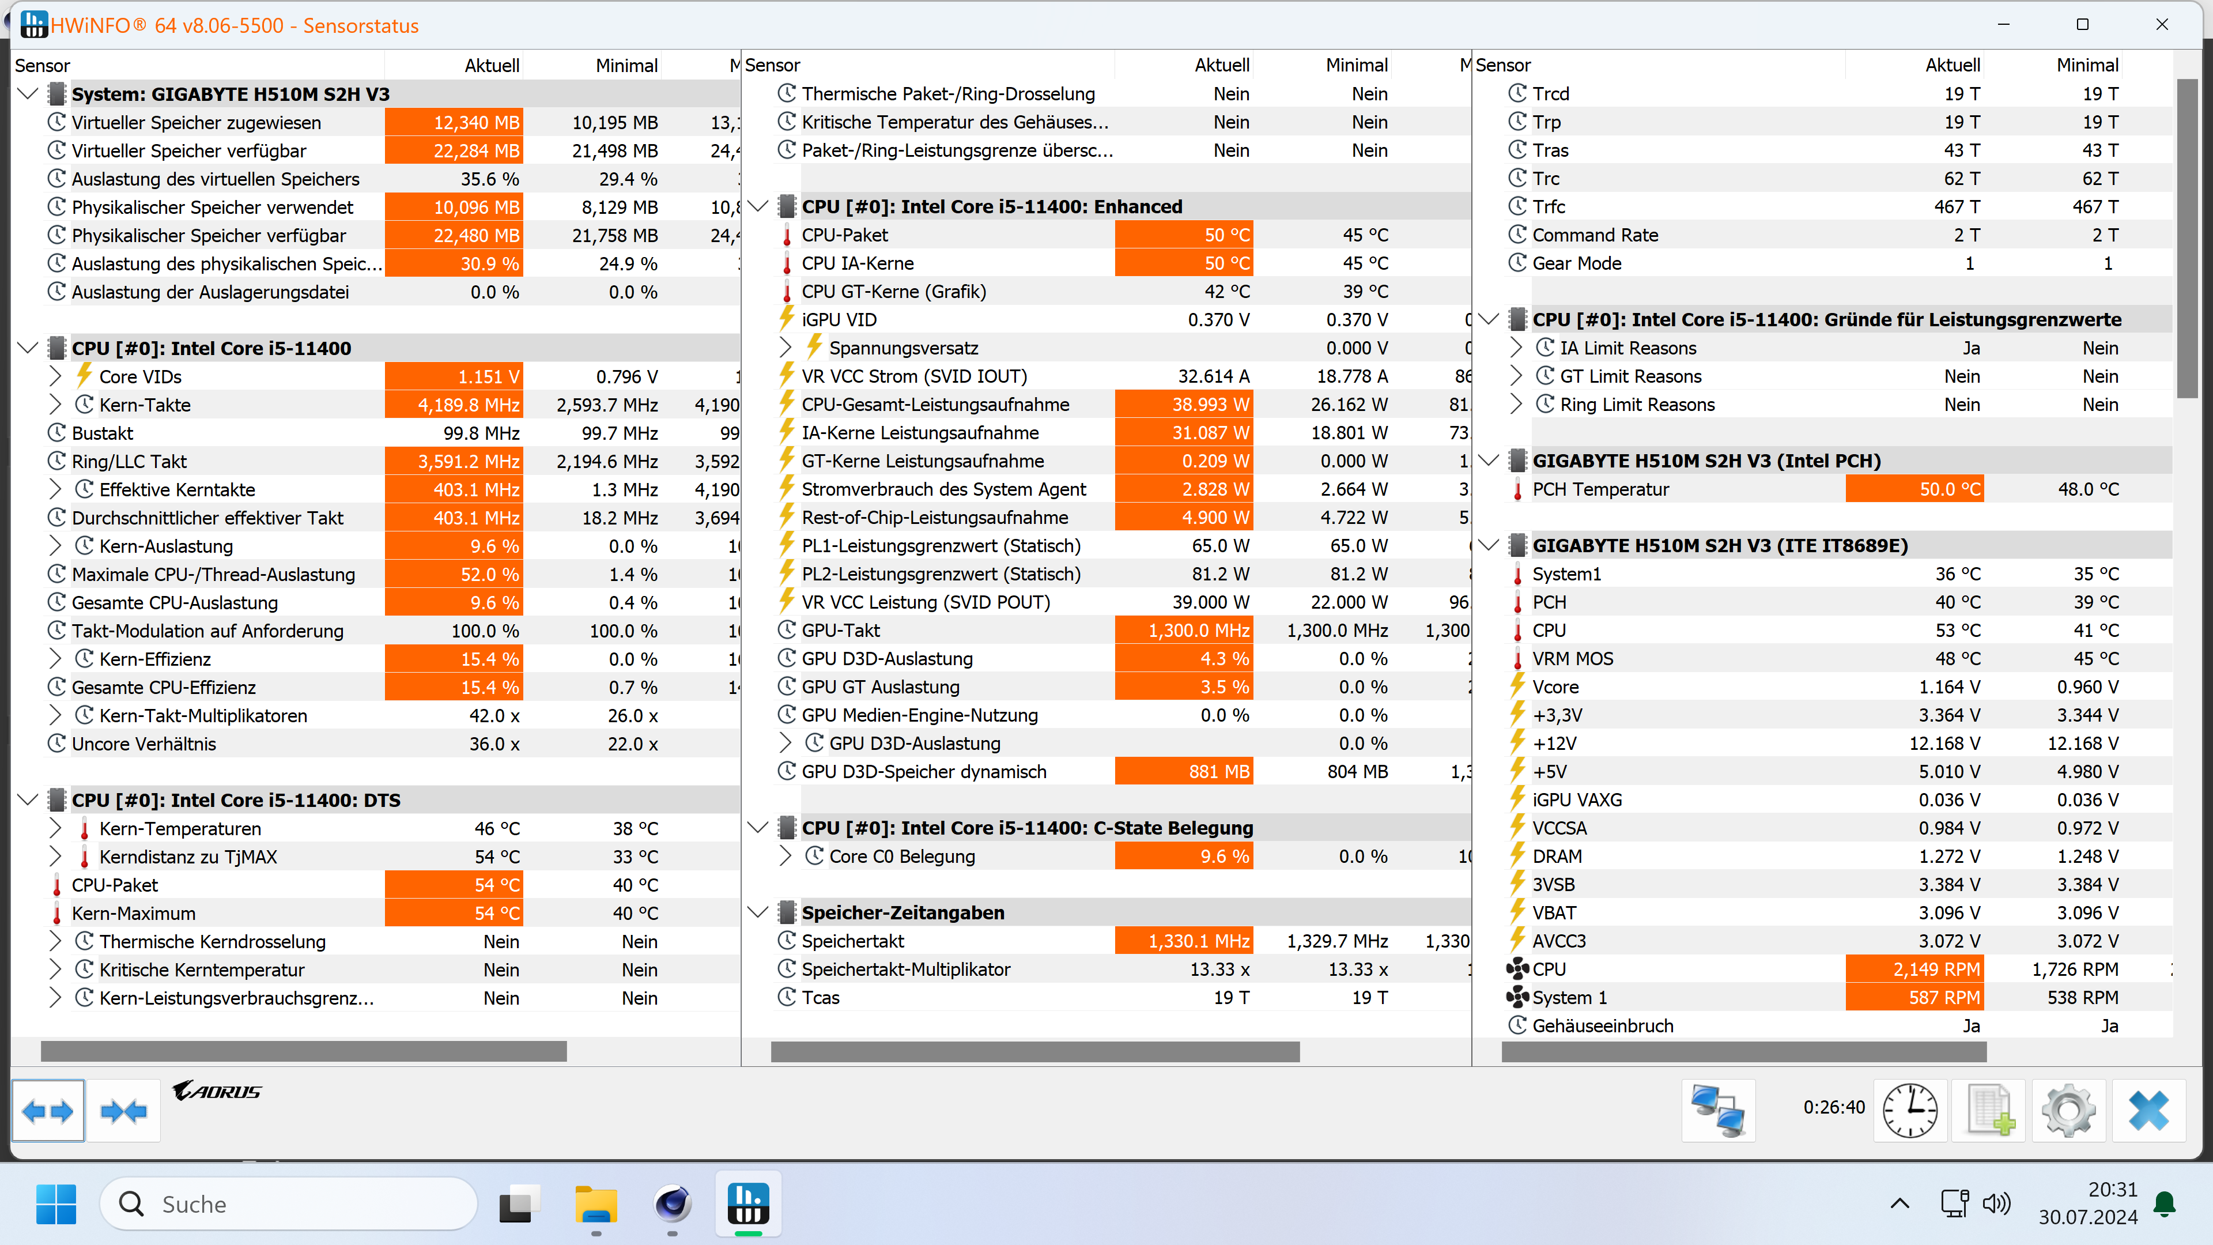
Task: Click the thermometer icon beside Kern-Maximum
Action: click(56, 914)
